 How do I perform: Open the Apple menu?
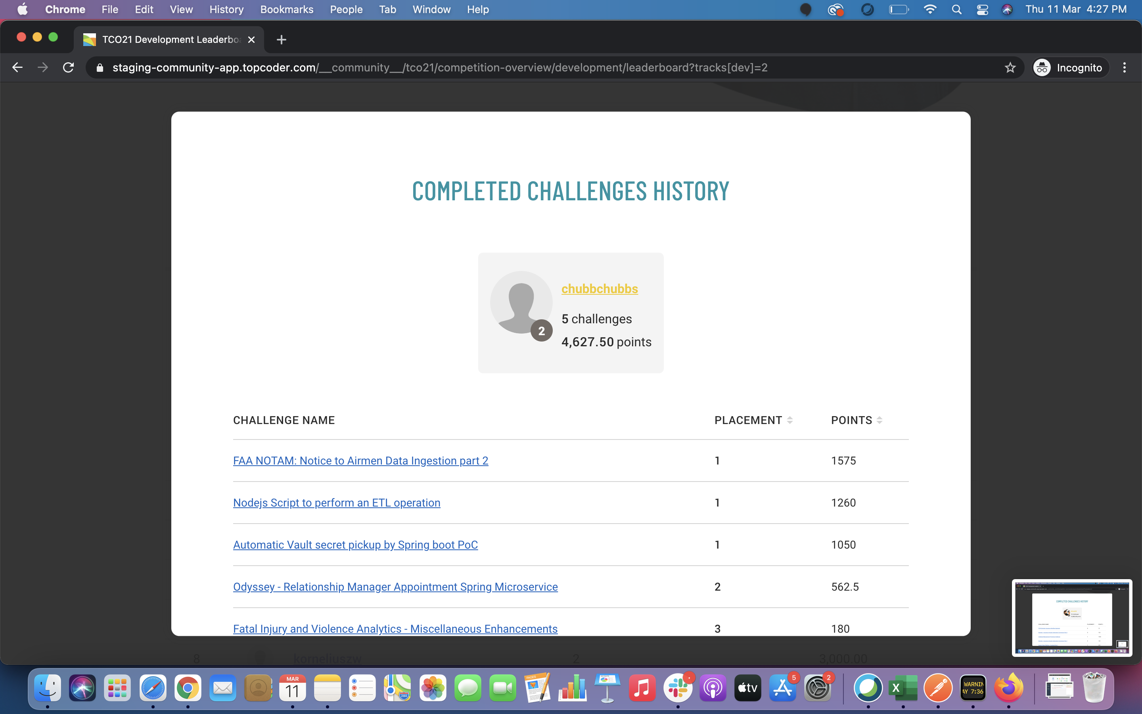coord(22,10)
